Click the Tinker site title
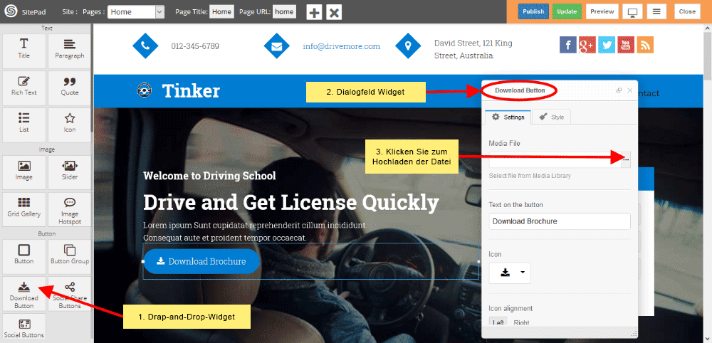Viewport: 712px width, 343px height. (191, 91)
